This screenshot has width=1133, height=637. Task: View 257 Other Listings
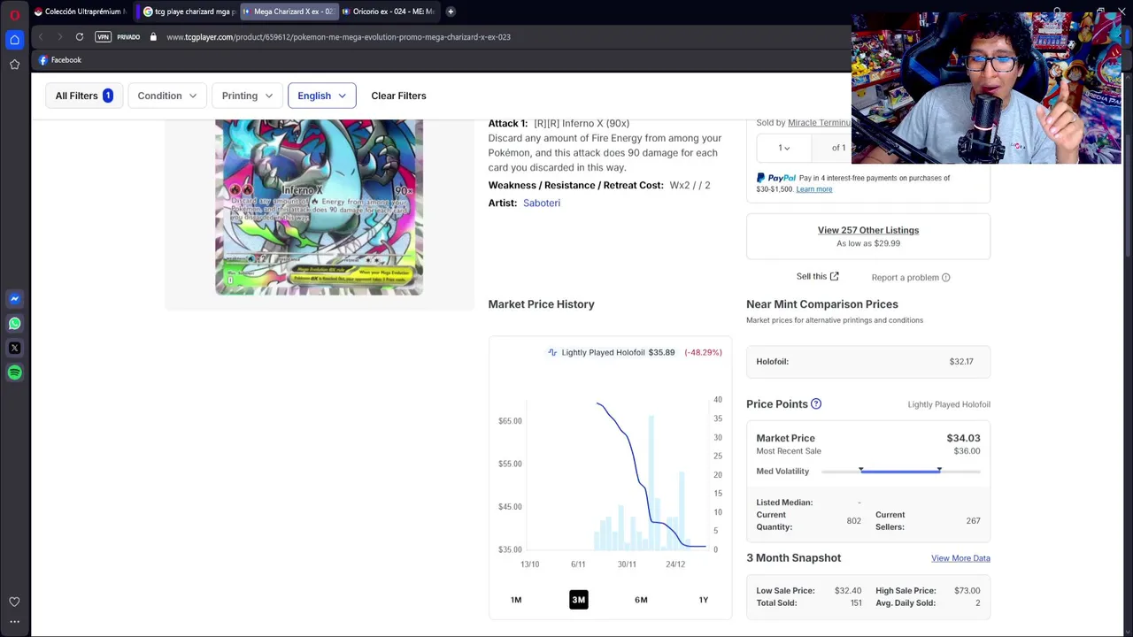tap(868, 230)
